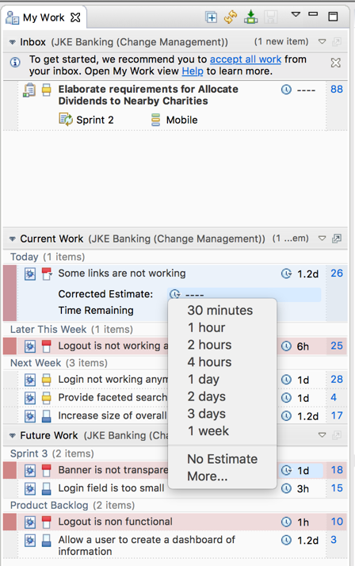Open work item number 26 link
Viewport: 355px width, 566px height.
tap(337, 273)
